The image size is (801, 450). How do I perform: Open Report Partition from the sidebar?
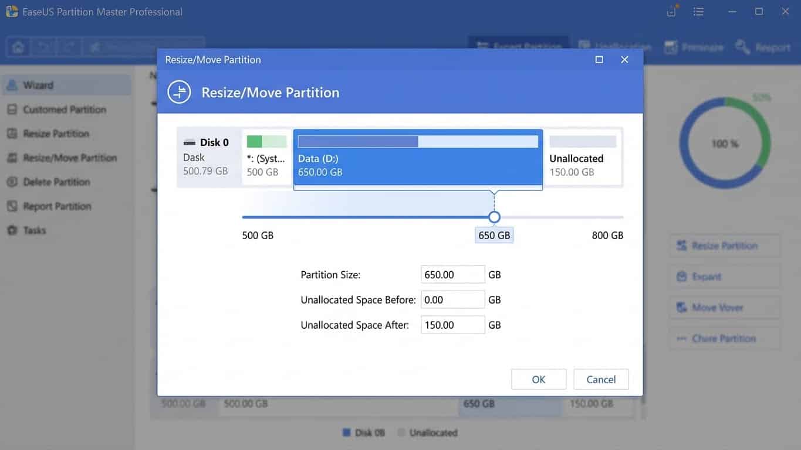pyautogui.click(x=57, y=206)
